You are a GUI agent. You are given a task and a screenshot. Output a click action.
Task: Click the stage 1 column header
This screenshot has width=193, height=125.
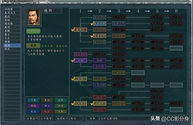[80, 11]
